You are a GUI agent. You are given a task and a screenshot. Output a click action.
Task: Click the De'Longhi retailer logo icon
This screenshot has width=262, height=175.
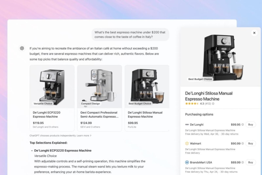187,125
